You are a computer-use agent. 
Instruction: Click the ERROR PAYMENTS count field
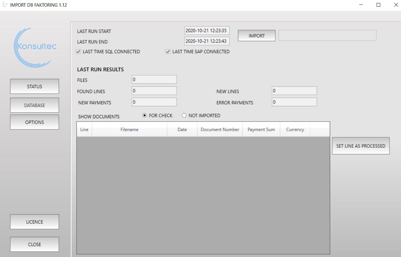coord(294,102)
